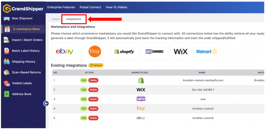This screenshot has width=265, height=129.
Task: Choose the Walmart marketplace card
Action: coord(206,51)
